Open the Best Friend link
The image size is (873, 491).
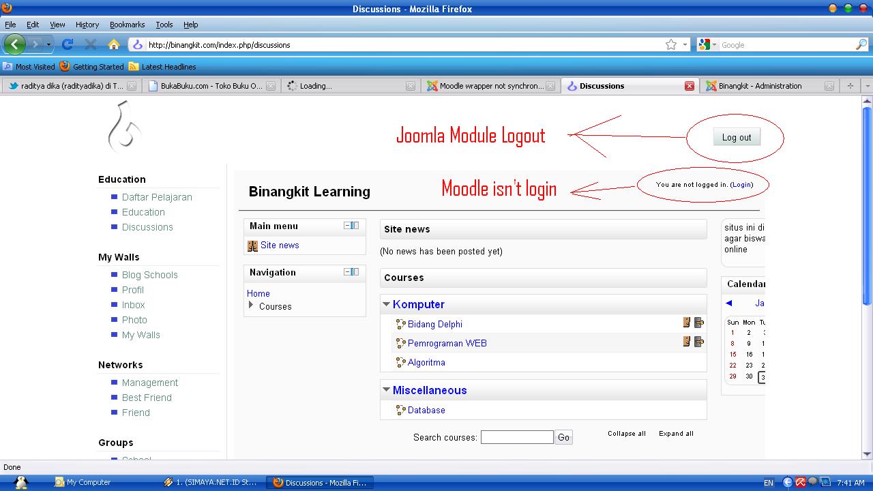(147, 398)
